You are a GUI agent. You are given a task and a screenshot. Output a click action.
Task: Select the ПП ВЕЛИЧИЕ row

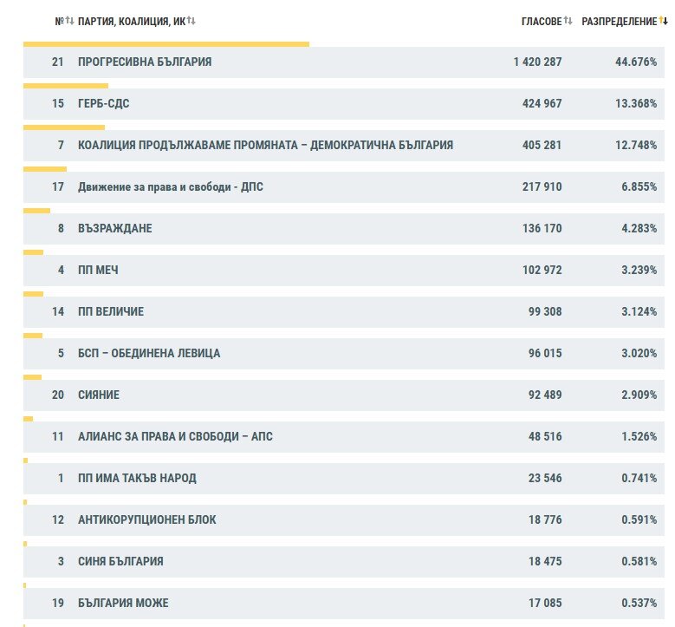tap(343, 312)
